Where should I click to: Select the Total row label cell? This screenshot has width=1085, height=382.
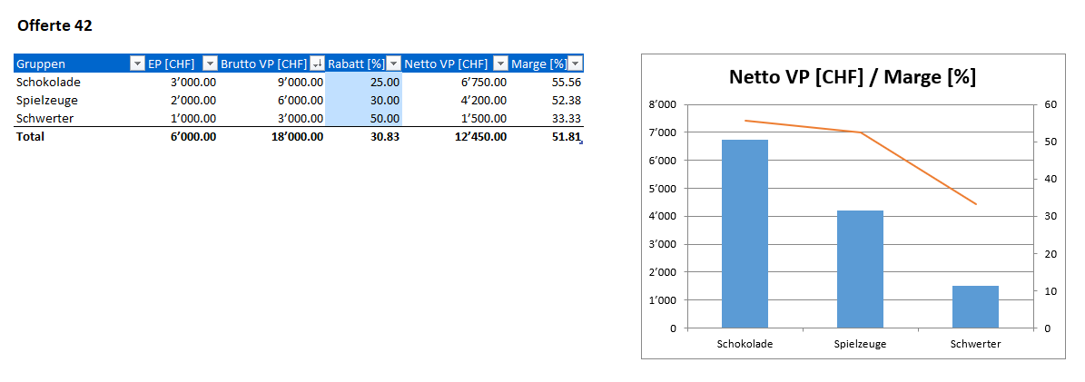(x=30, y=136)
